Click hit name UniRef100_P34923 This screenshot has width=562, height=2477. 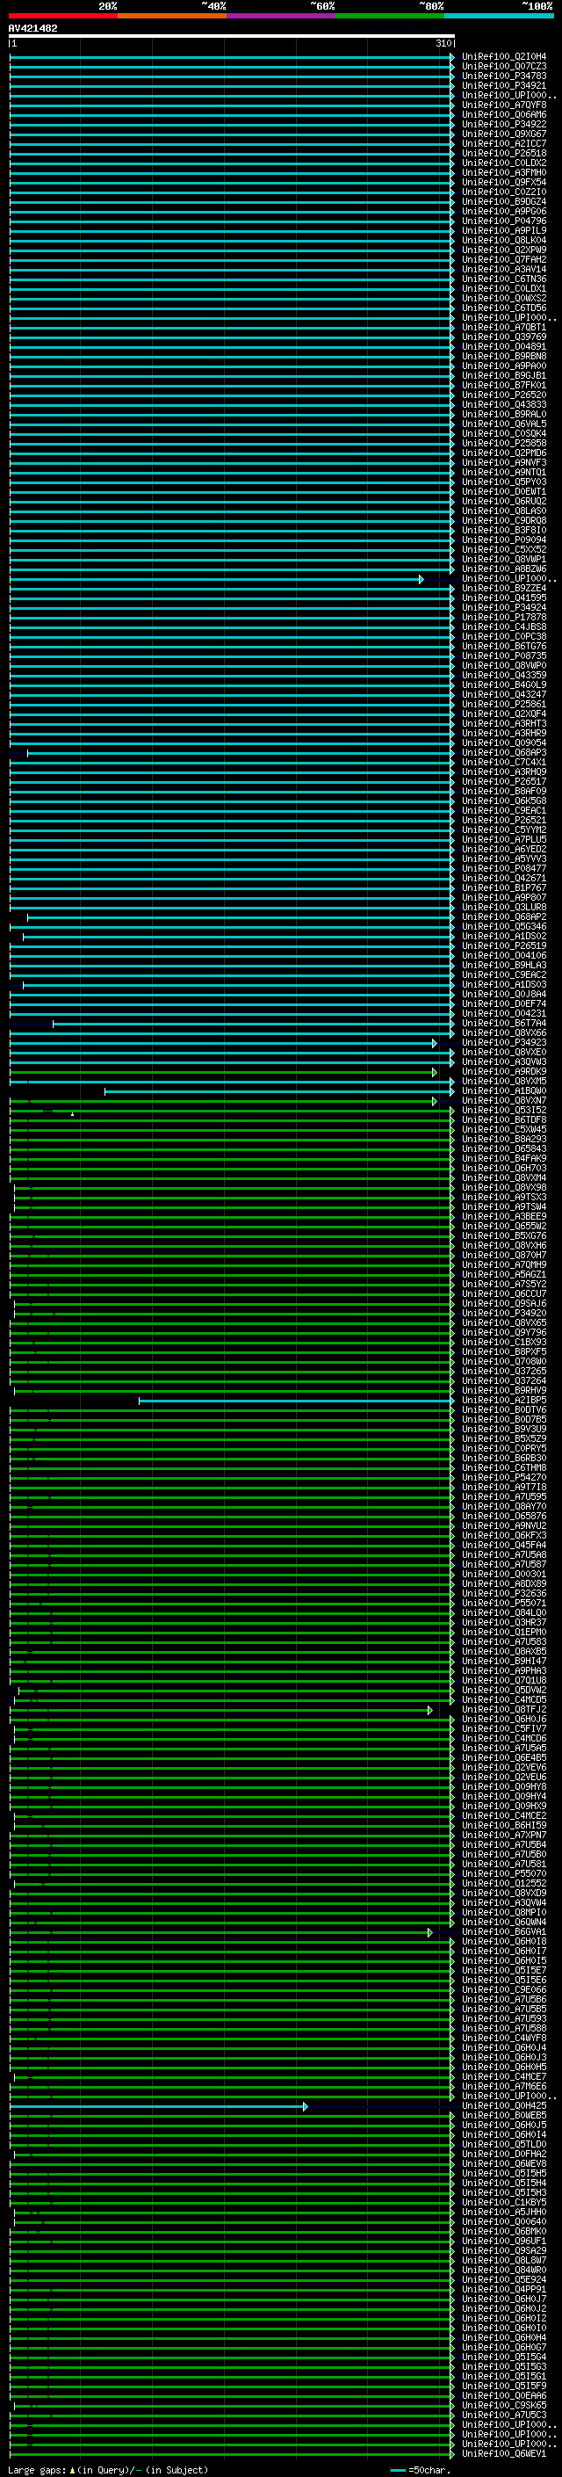pos(504,1042)
